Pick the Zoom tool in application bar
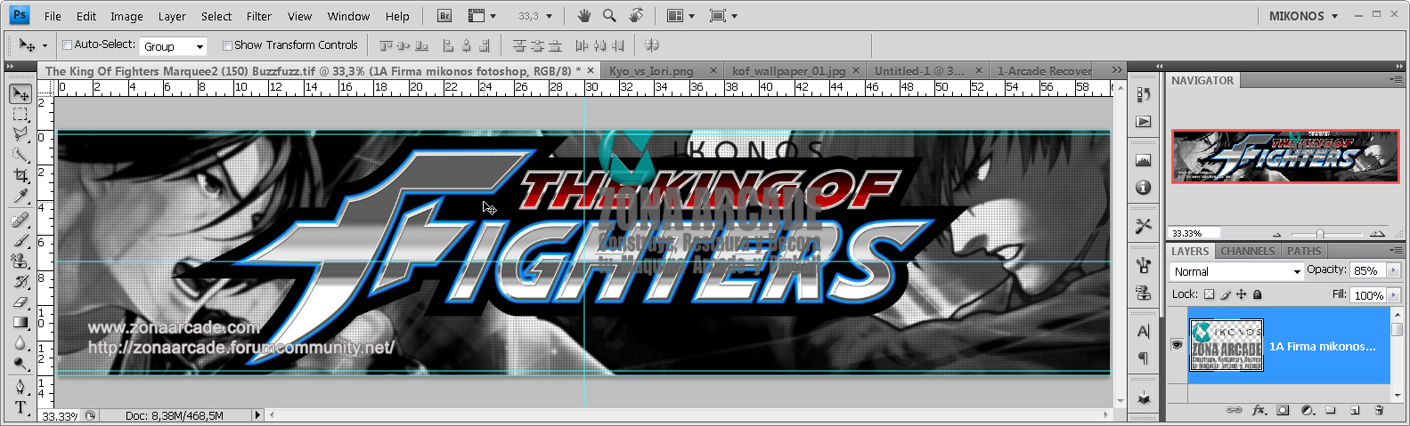 coord(609,16)
